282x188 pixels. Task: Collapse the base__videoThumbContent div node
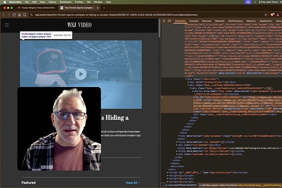click(190, 88)
